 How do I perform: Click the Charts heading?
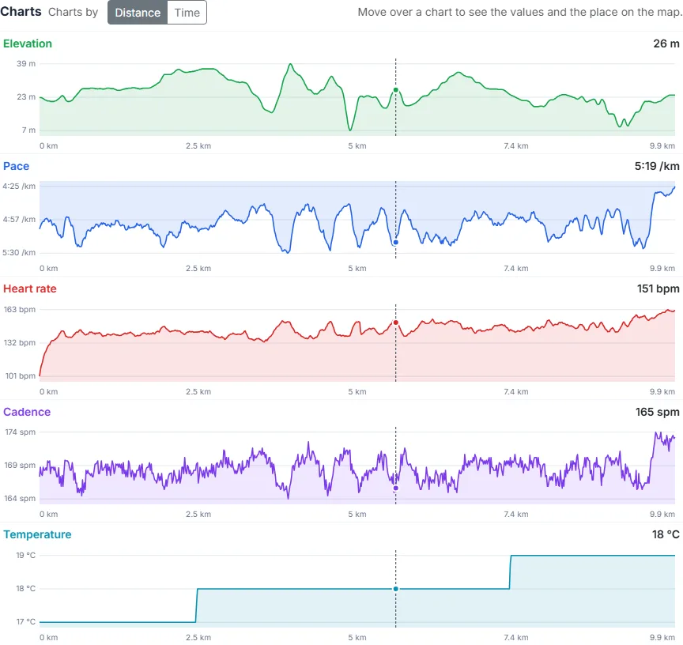pyautogui.click(x=21, y=12)
